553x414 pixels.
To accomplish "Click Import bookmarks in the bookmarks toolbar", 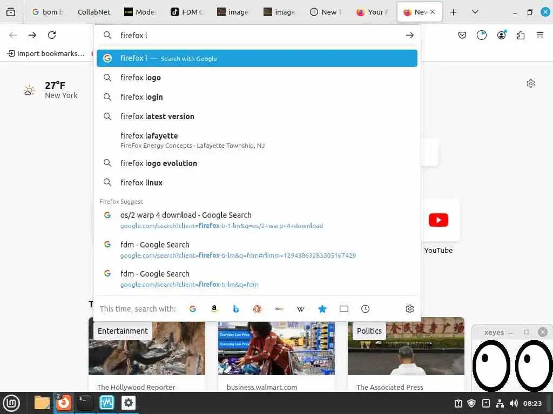I will [x=46, y=53].
